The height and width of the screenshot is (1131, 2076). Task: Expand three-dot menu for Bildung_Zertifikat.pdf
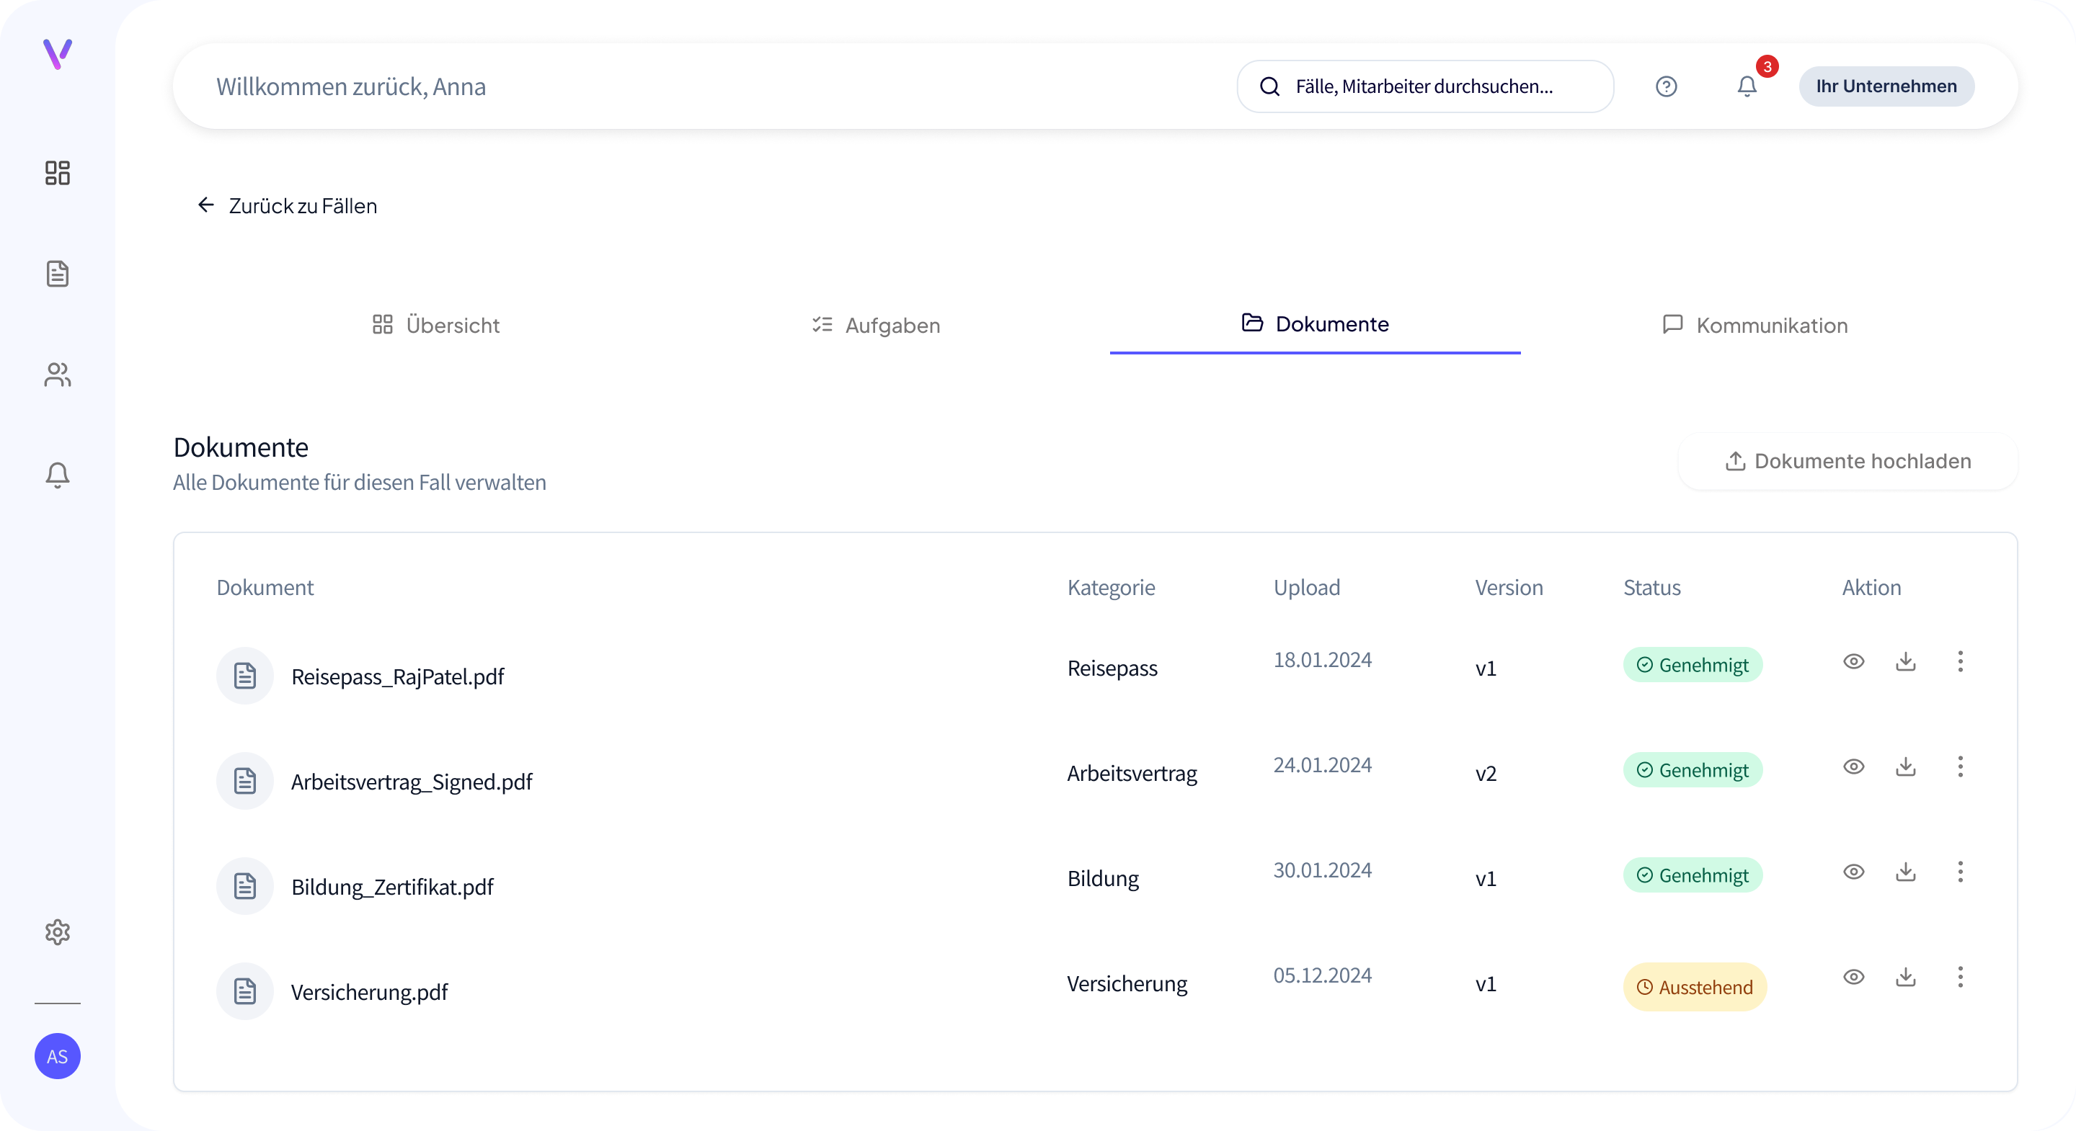1960,872
